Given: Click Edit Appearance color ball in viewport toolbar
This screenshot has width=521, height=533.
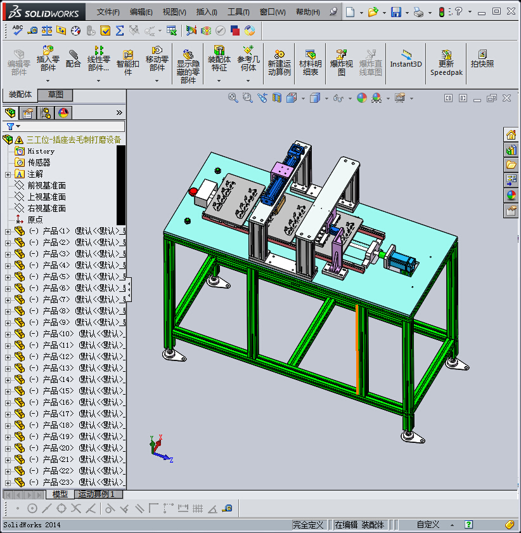Looking at the screenshot, I should pos(362,98).
